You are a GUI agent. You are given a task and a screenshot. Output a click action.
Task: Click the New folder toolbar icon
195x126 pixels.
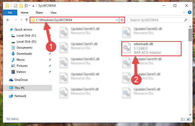[21, 6]
